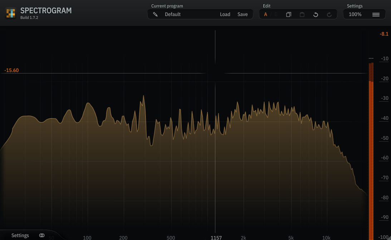Switch to state B
Image resolution: width=391 pixels, height=240 pixels.
(276, 15)
